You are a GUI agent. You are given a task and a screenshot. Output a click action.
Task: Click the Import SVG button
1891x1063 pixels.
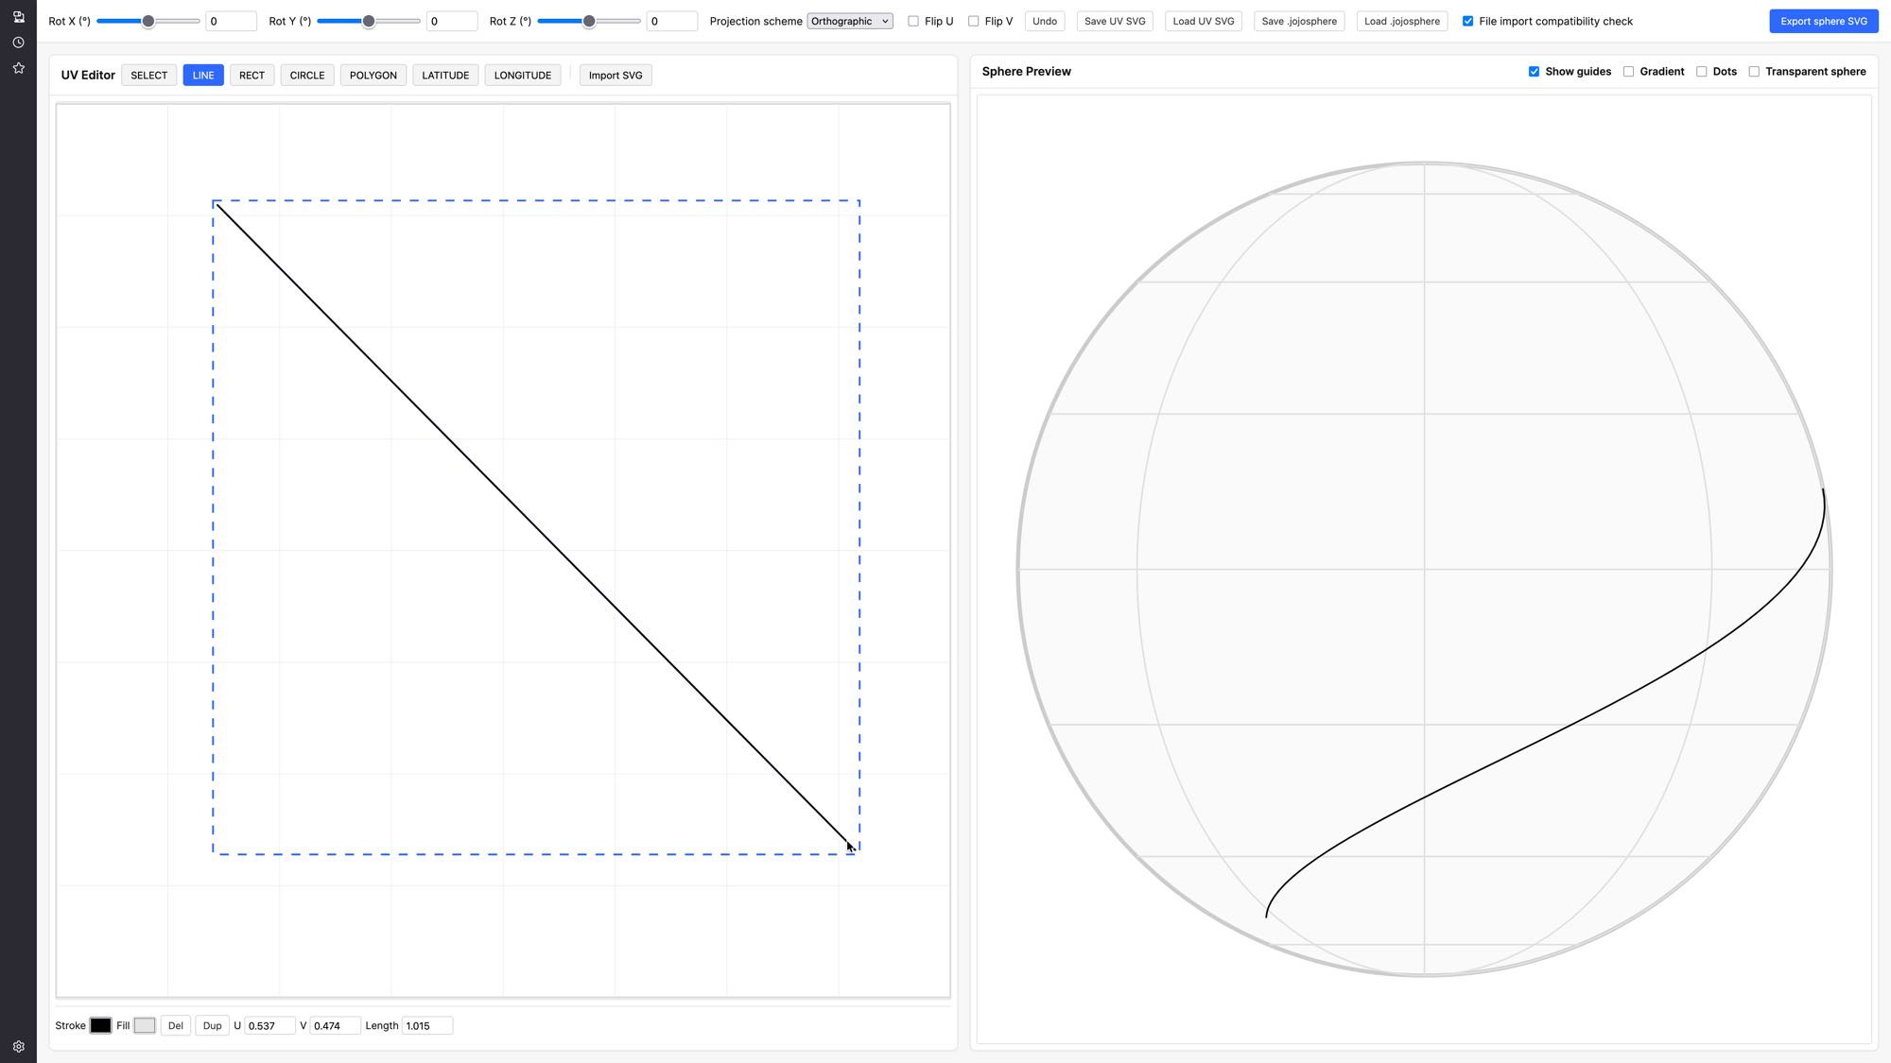616,76
